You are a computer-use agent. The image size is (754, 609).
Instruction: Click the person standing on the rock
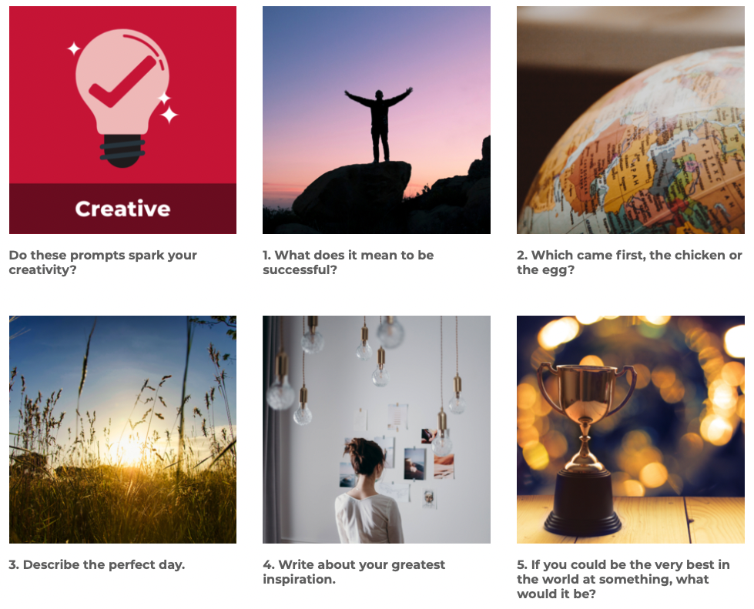379,125
